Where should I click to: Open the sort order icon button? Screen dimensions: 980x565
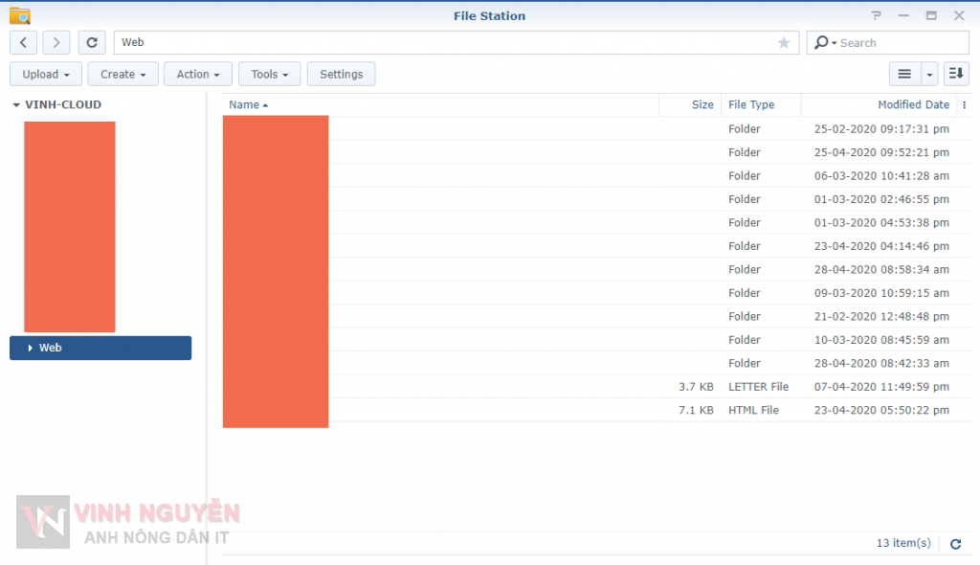(x=955, y=74)
